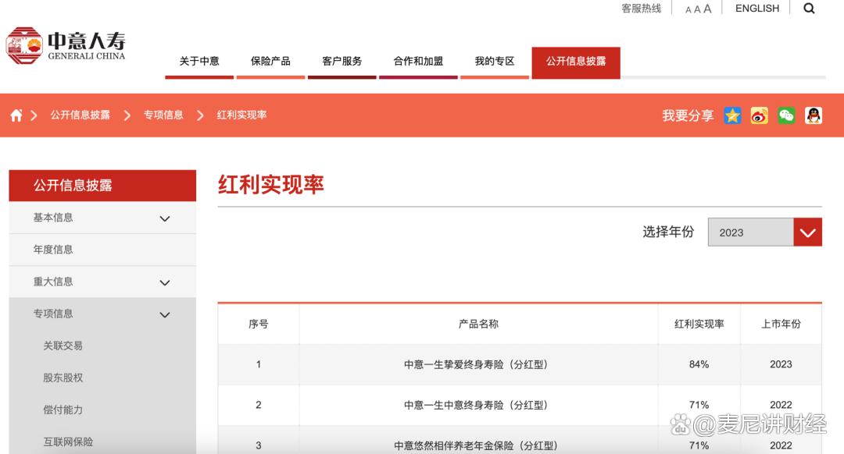
Task: Choose the largest font size A
Action: [x=707, y=9]
